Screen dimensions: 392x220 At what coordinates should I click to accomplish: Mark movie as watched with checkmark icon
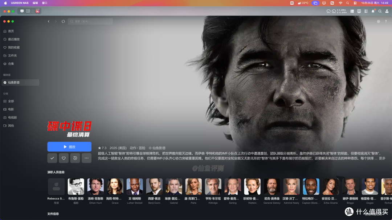point(52,158)
